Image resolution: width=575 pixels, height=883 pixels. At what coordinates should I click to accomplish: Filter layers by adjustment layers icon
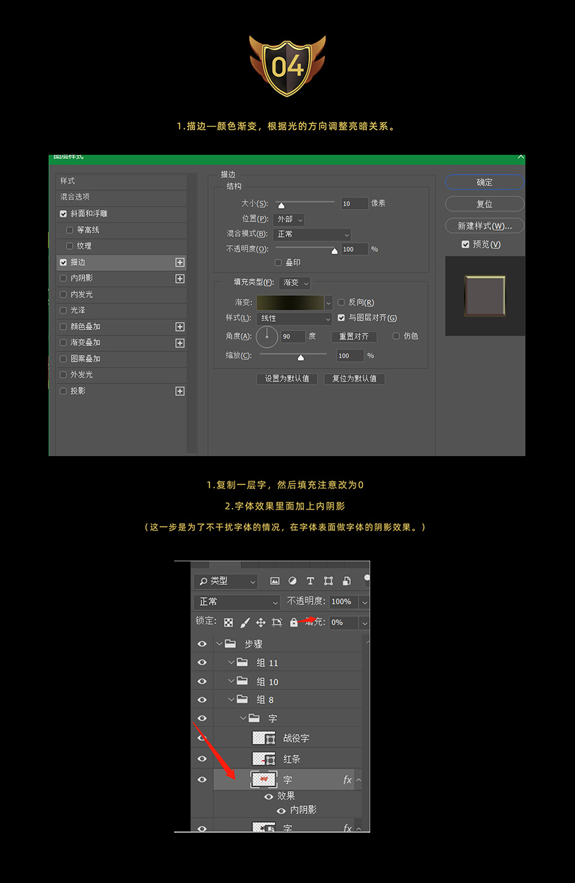click(x=292, y=581)
